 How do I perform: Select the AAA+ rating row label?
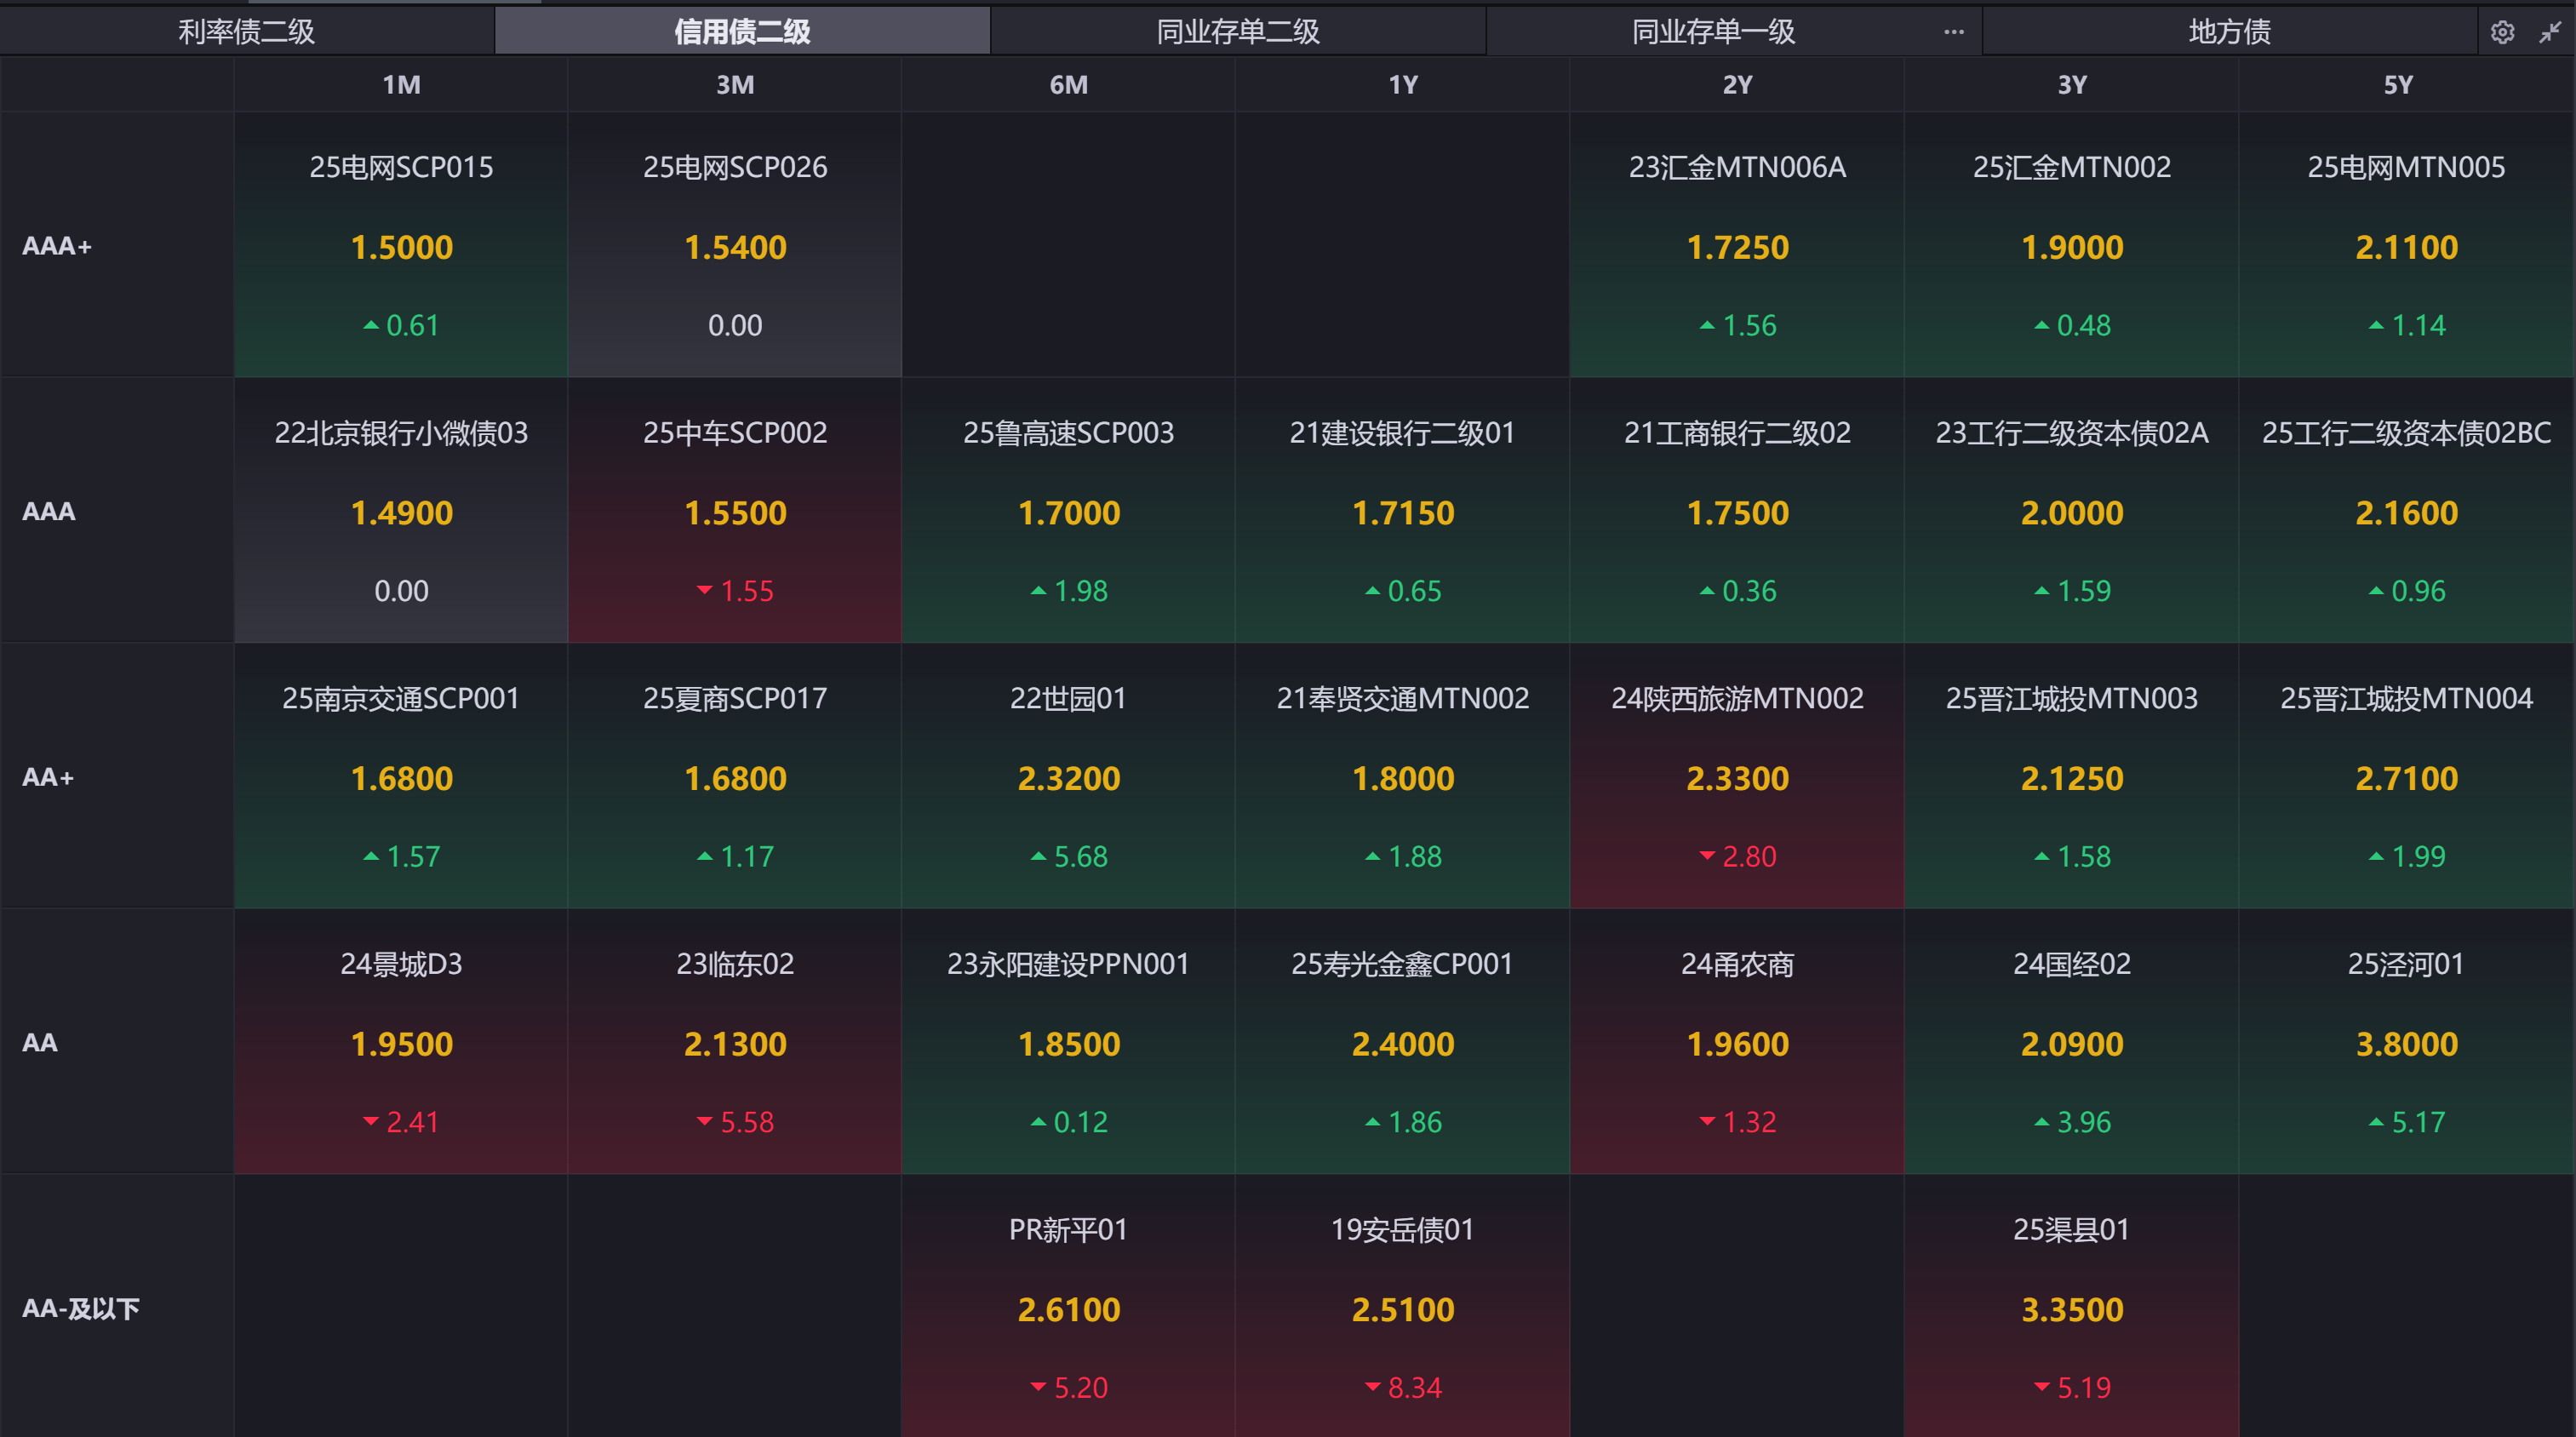click(x=57, y=246)
